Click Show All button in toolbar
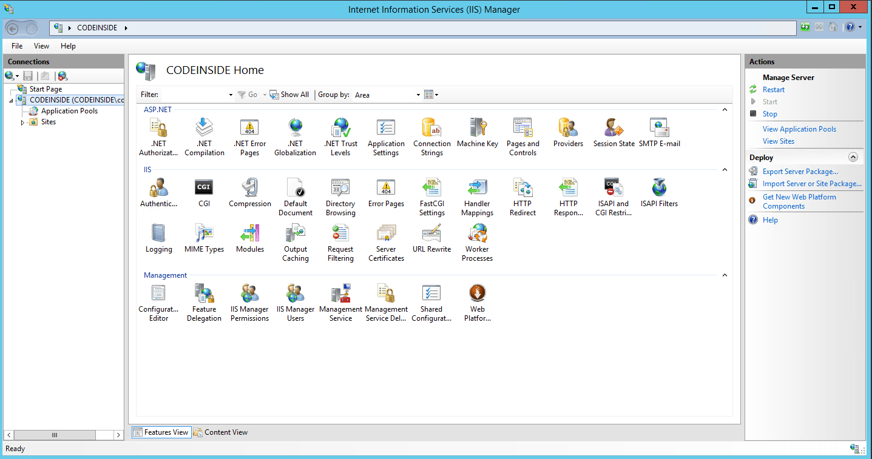Viewport: 872px width, 459px height. click(x=289, y=95)
